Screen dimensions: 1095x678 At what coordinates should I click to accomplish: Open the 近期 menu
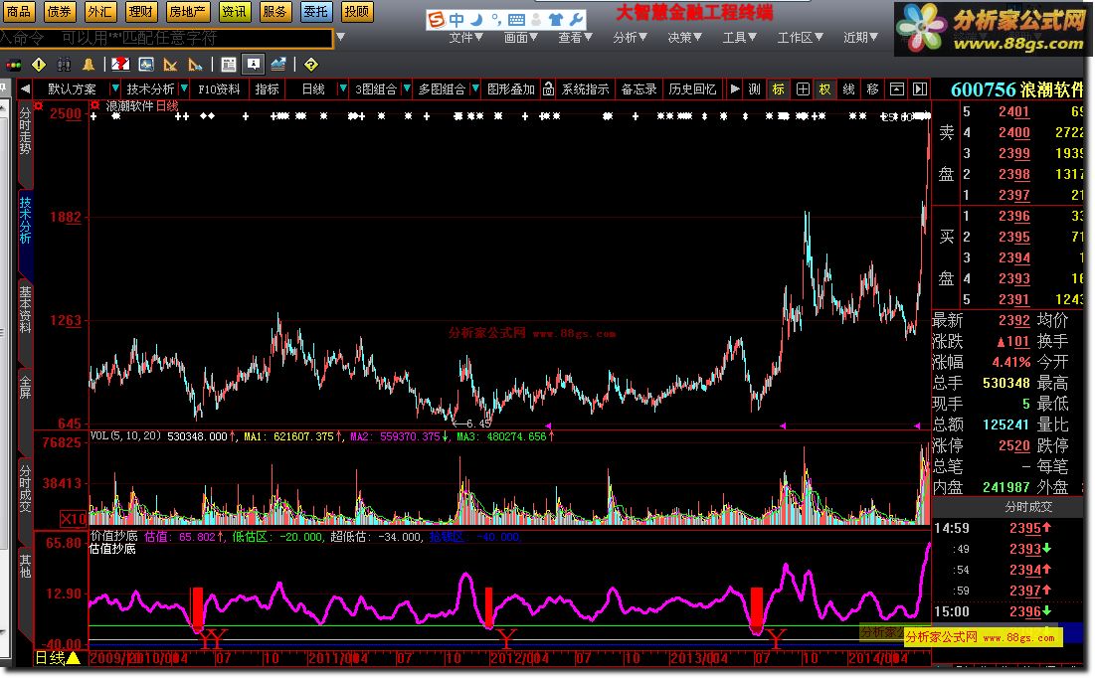tap(861, 37)
